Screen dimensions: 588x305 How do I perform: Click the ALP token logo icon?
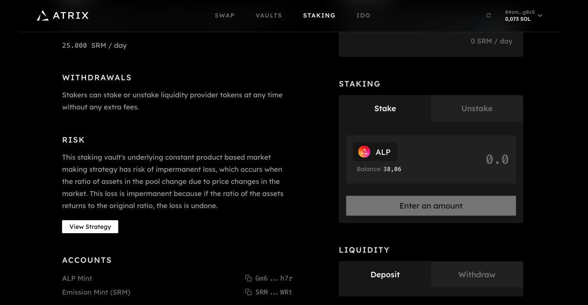(x=364, y=152)
